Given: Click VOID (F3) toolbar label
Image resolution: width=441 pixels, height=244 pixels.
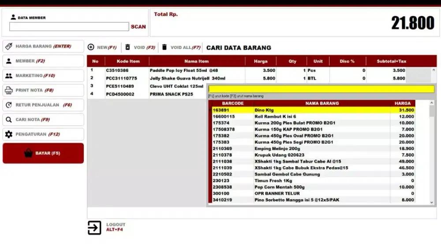Looking at the screenshot, I should point(144,47).
